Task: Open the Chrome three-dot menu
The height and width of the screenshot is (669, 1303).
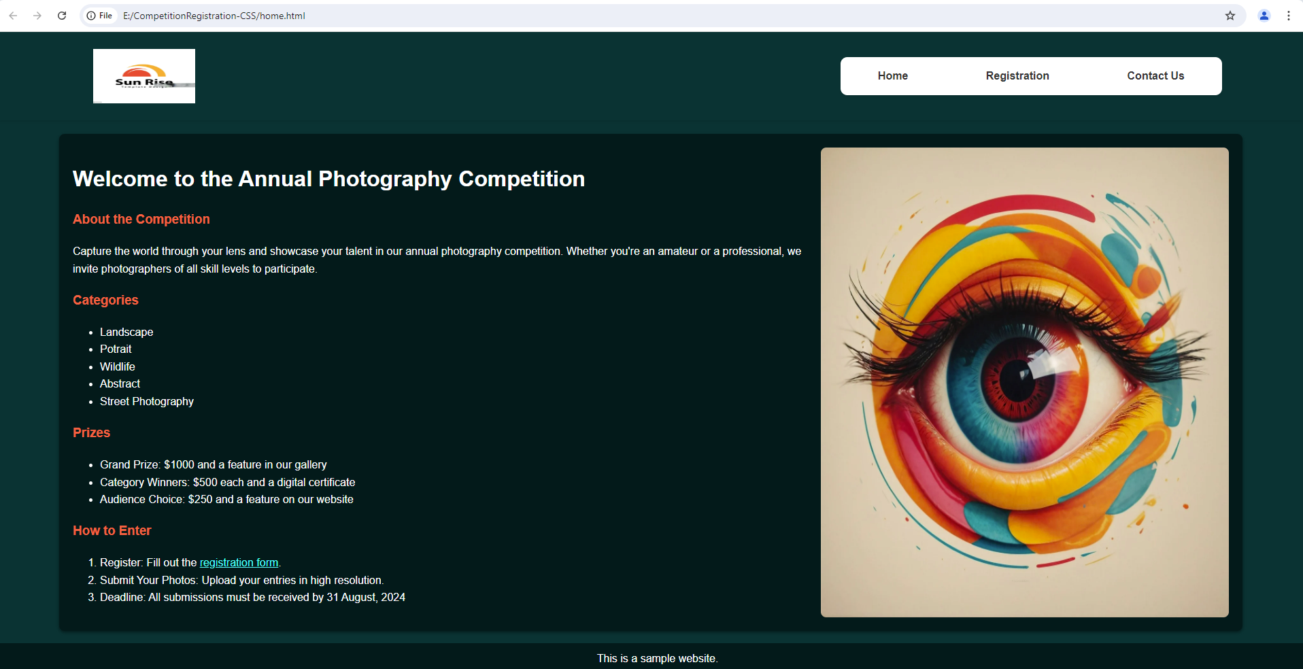Action: point(1289,15)
